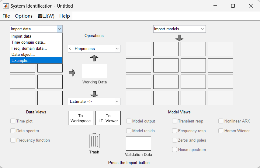Select Time domain data... option
The image size is (260, 168).
pyautogui.click(x=36, y=42)
